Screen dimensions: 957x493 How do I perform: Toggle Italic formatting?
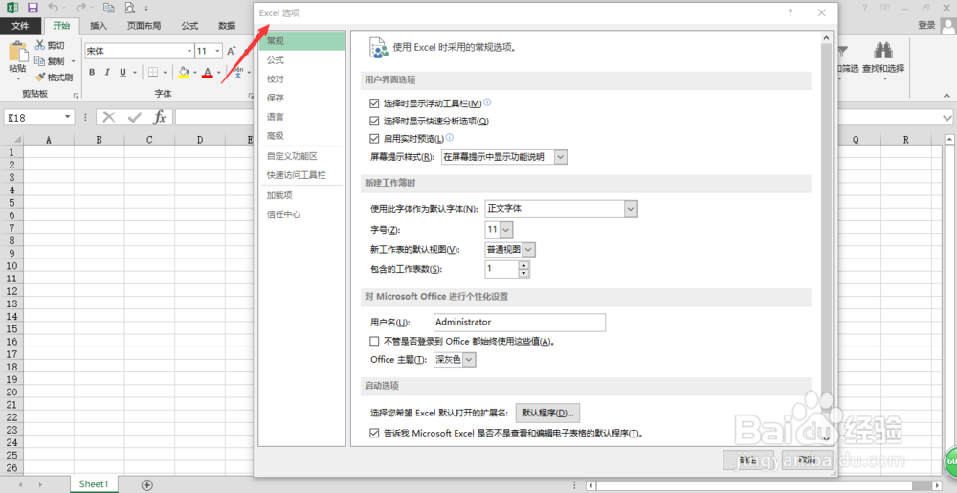click(107, 72)
